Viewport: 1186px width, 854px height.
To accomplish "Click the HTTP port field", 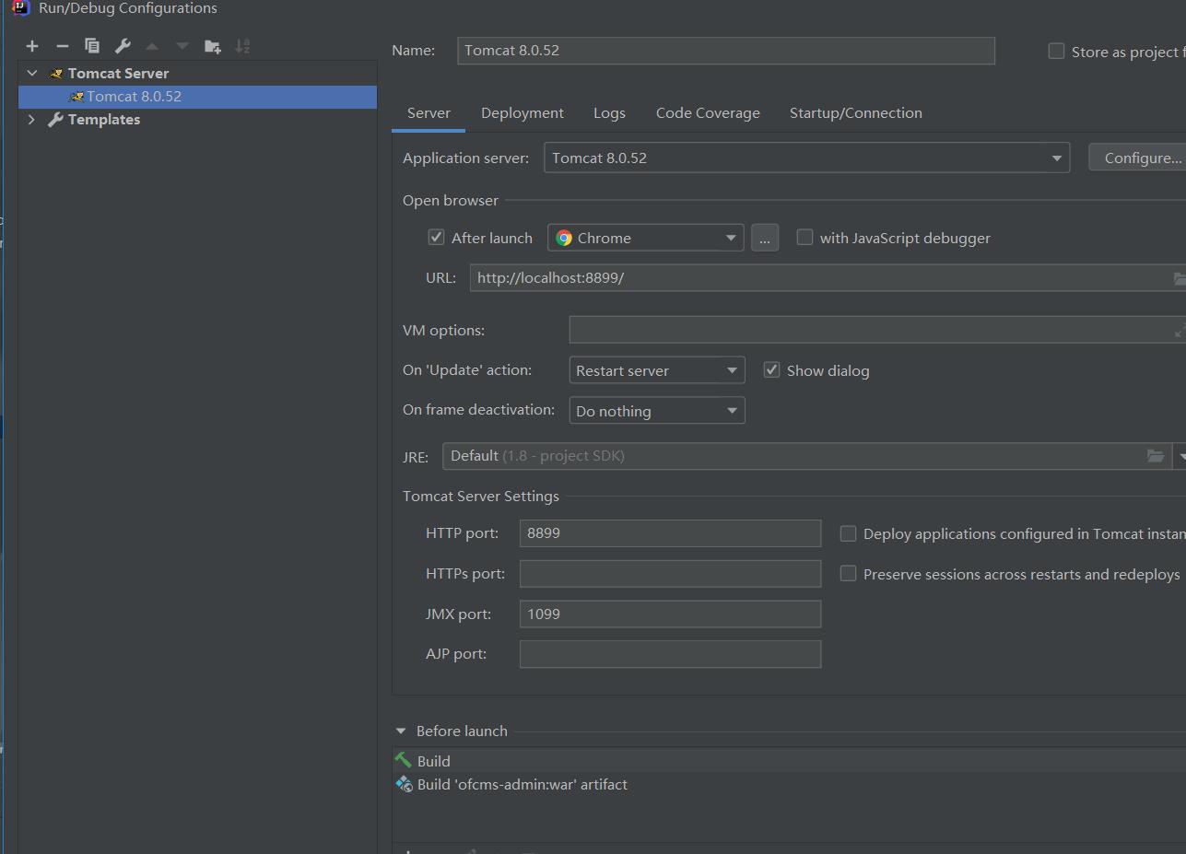I will [x=670, y=533].
